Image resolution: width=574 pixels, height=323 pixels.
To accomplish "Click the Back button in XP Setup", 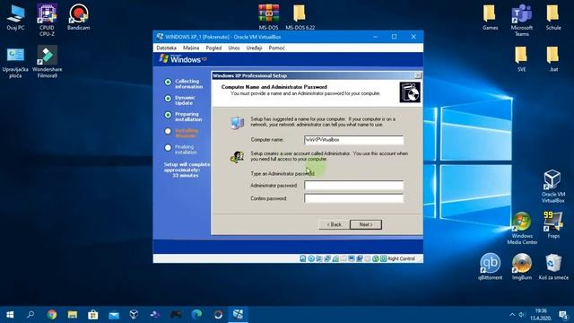I will [x=334, y=224].
